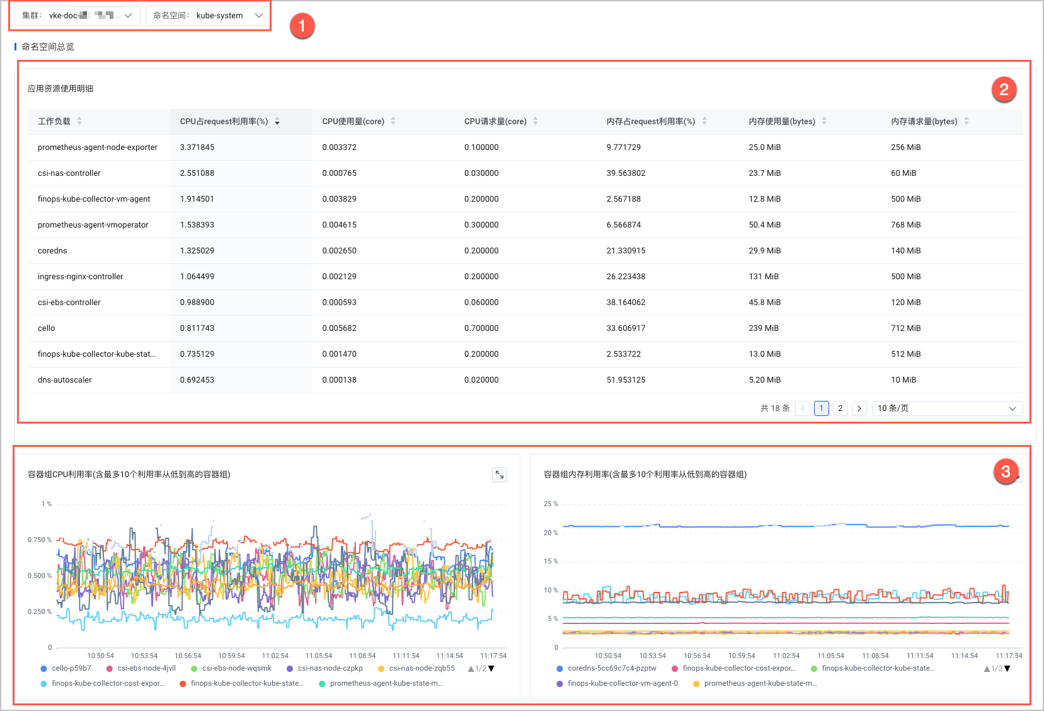The height and width of the screenshot is (711, 1044).
Task: Sort by memory request utilization column
Action: pos(704,121)
